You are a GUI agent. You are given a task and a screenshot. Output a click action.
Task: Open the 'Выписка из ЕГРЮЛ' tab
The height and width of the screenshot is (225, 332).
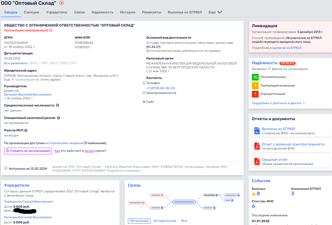tap(185, 12)
